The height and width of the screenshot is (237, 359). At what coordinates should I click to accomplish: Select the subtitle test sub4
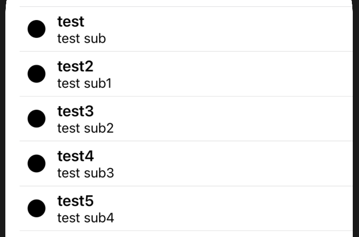86,218
